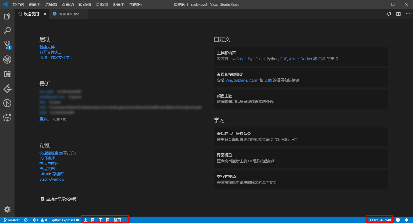Open Source Control view with 3 badge
Viewport: 413px width, 223px height.
pyautogui.click(x=7, y=45)
